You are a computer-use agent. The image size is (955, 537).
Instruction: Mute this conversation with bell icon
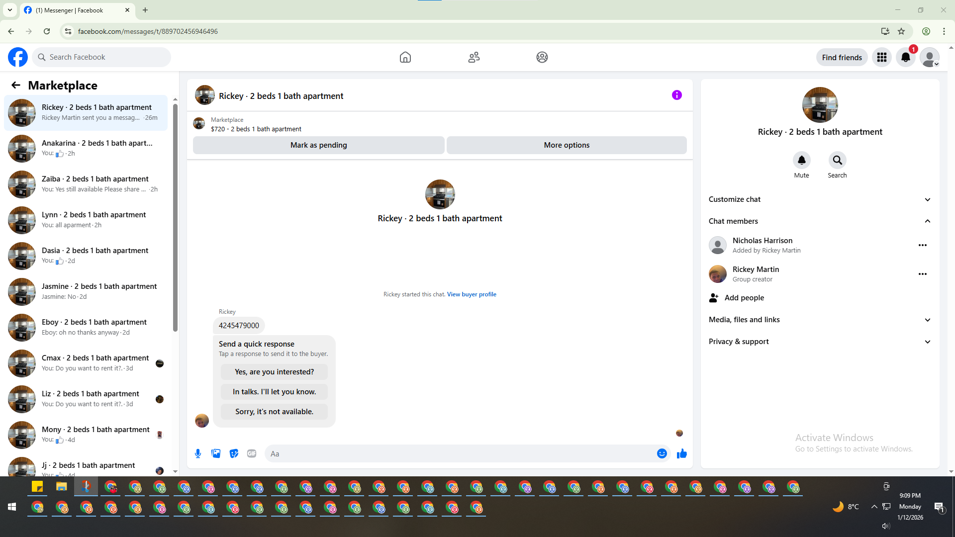pos(801,160)
